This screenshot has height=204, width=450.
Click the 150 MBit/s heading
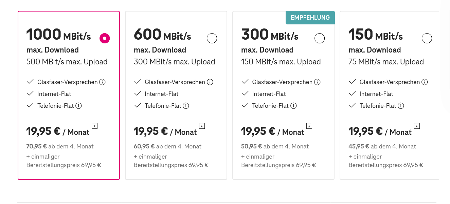(x=376, y=35)
